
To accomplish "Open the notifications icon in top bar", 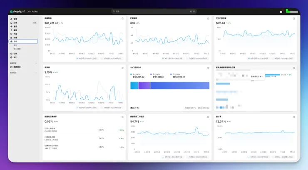I will pyautogui.click(x=281, y=12).
